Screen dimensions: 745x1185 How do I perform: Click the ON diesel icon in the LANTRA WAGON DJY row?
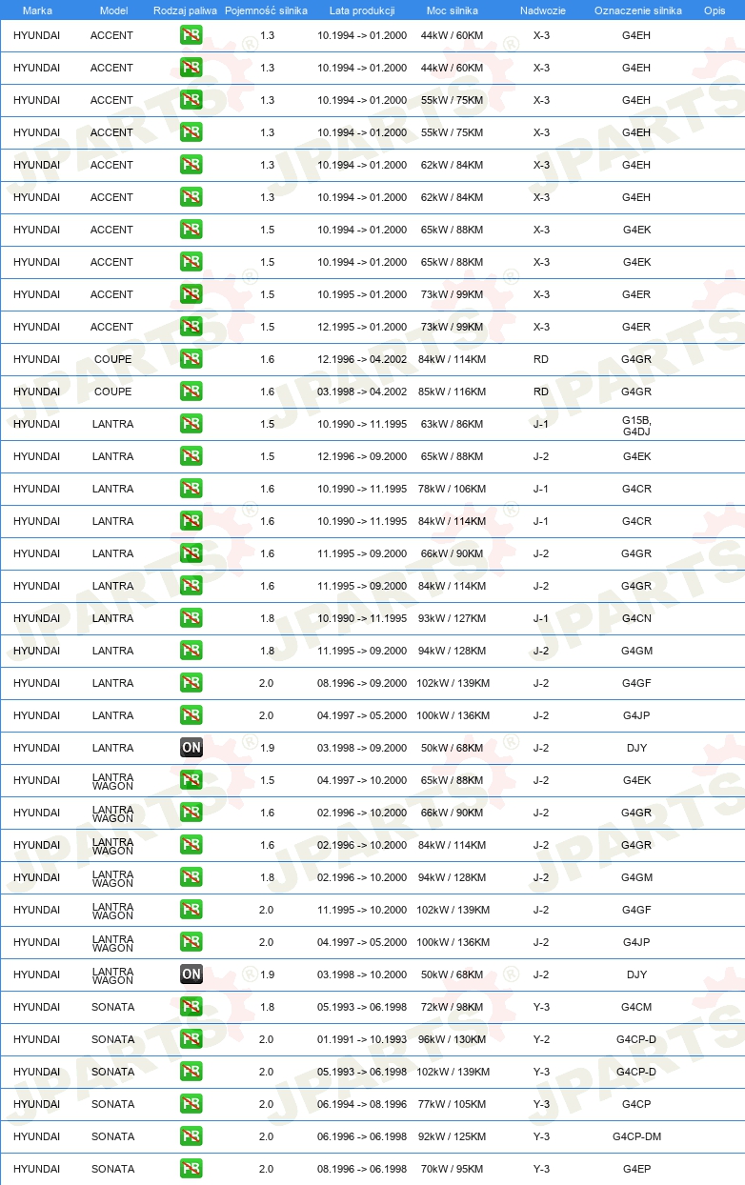(x=191, y=974)
